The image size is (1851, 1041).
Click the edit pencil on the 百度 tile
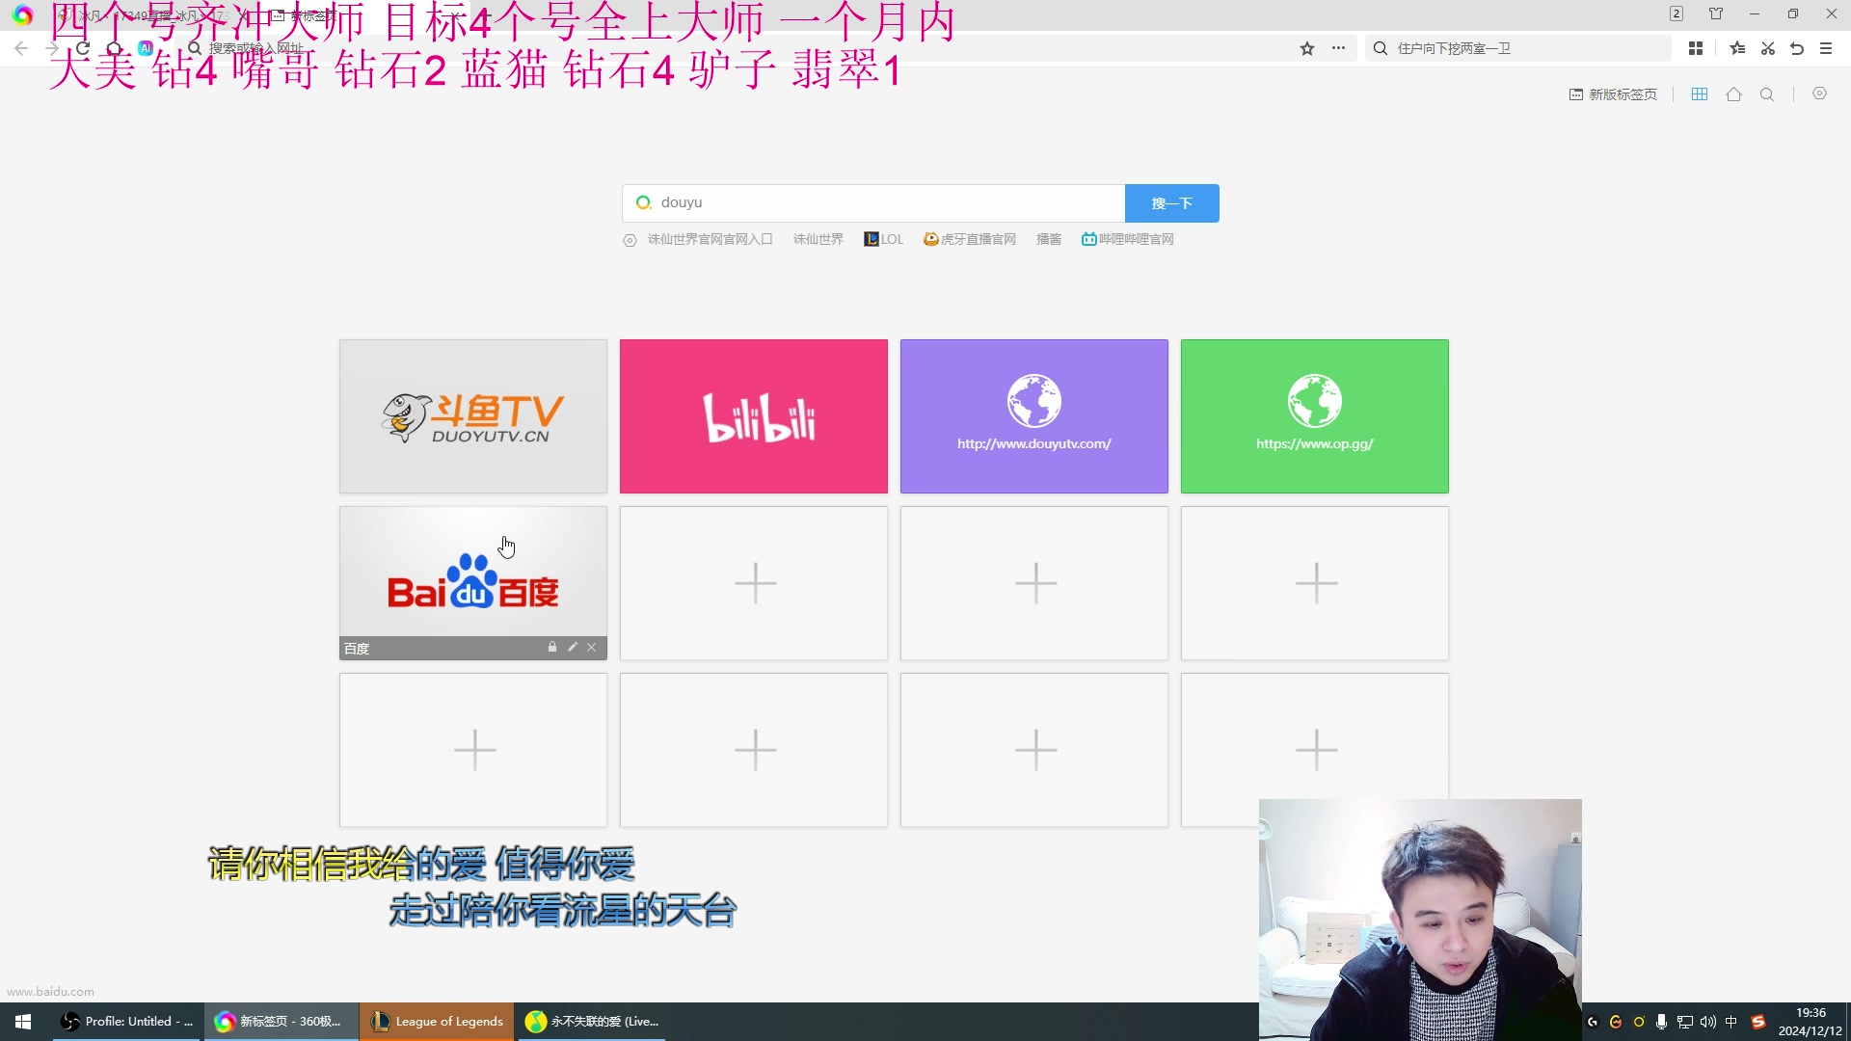point(573,647)
